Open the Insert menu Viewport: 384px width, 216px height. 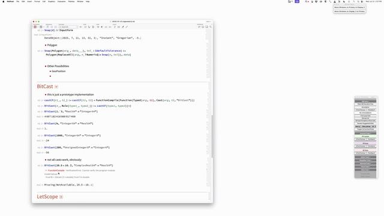coord(29,1)
